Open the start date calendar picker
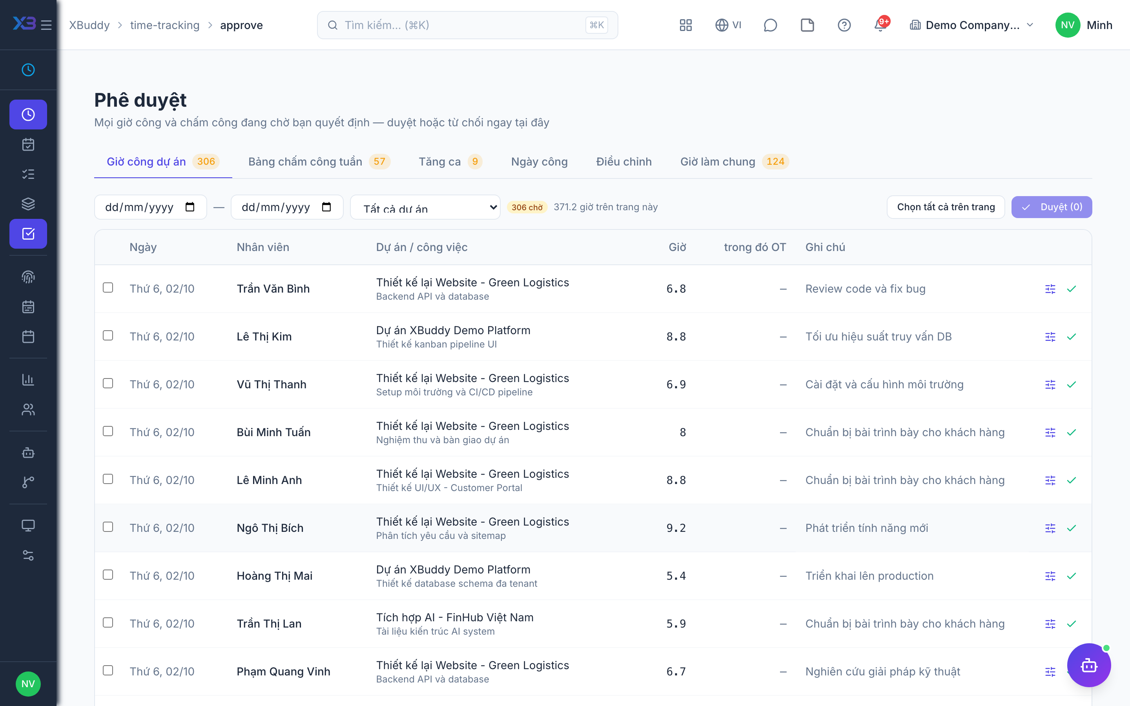The width and height of the screenshot is (1130, 706). point(190,207)
